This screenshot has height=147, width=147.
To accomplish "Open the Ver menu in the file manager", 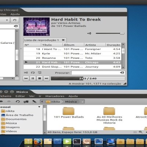I will [x=32, y=96].
